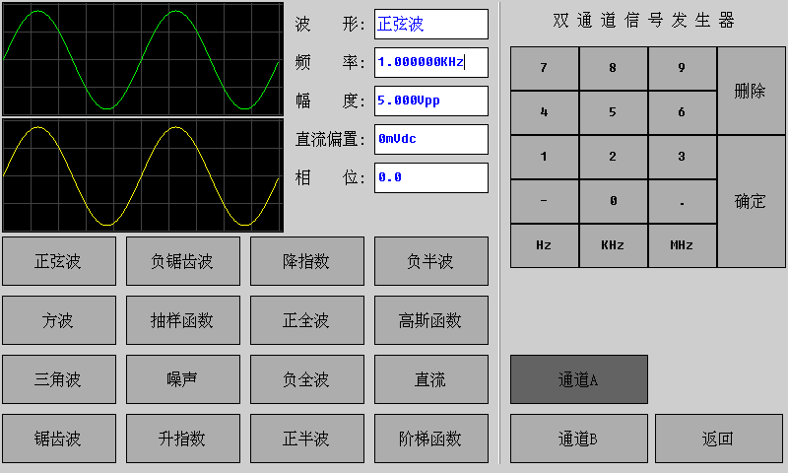Choose the 方波 square wave button

click(59, 320)
